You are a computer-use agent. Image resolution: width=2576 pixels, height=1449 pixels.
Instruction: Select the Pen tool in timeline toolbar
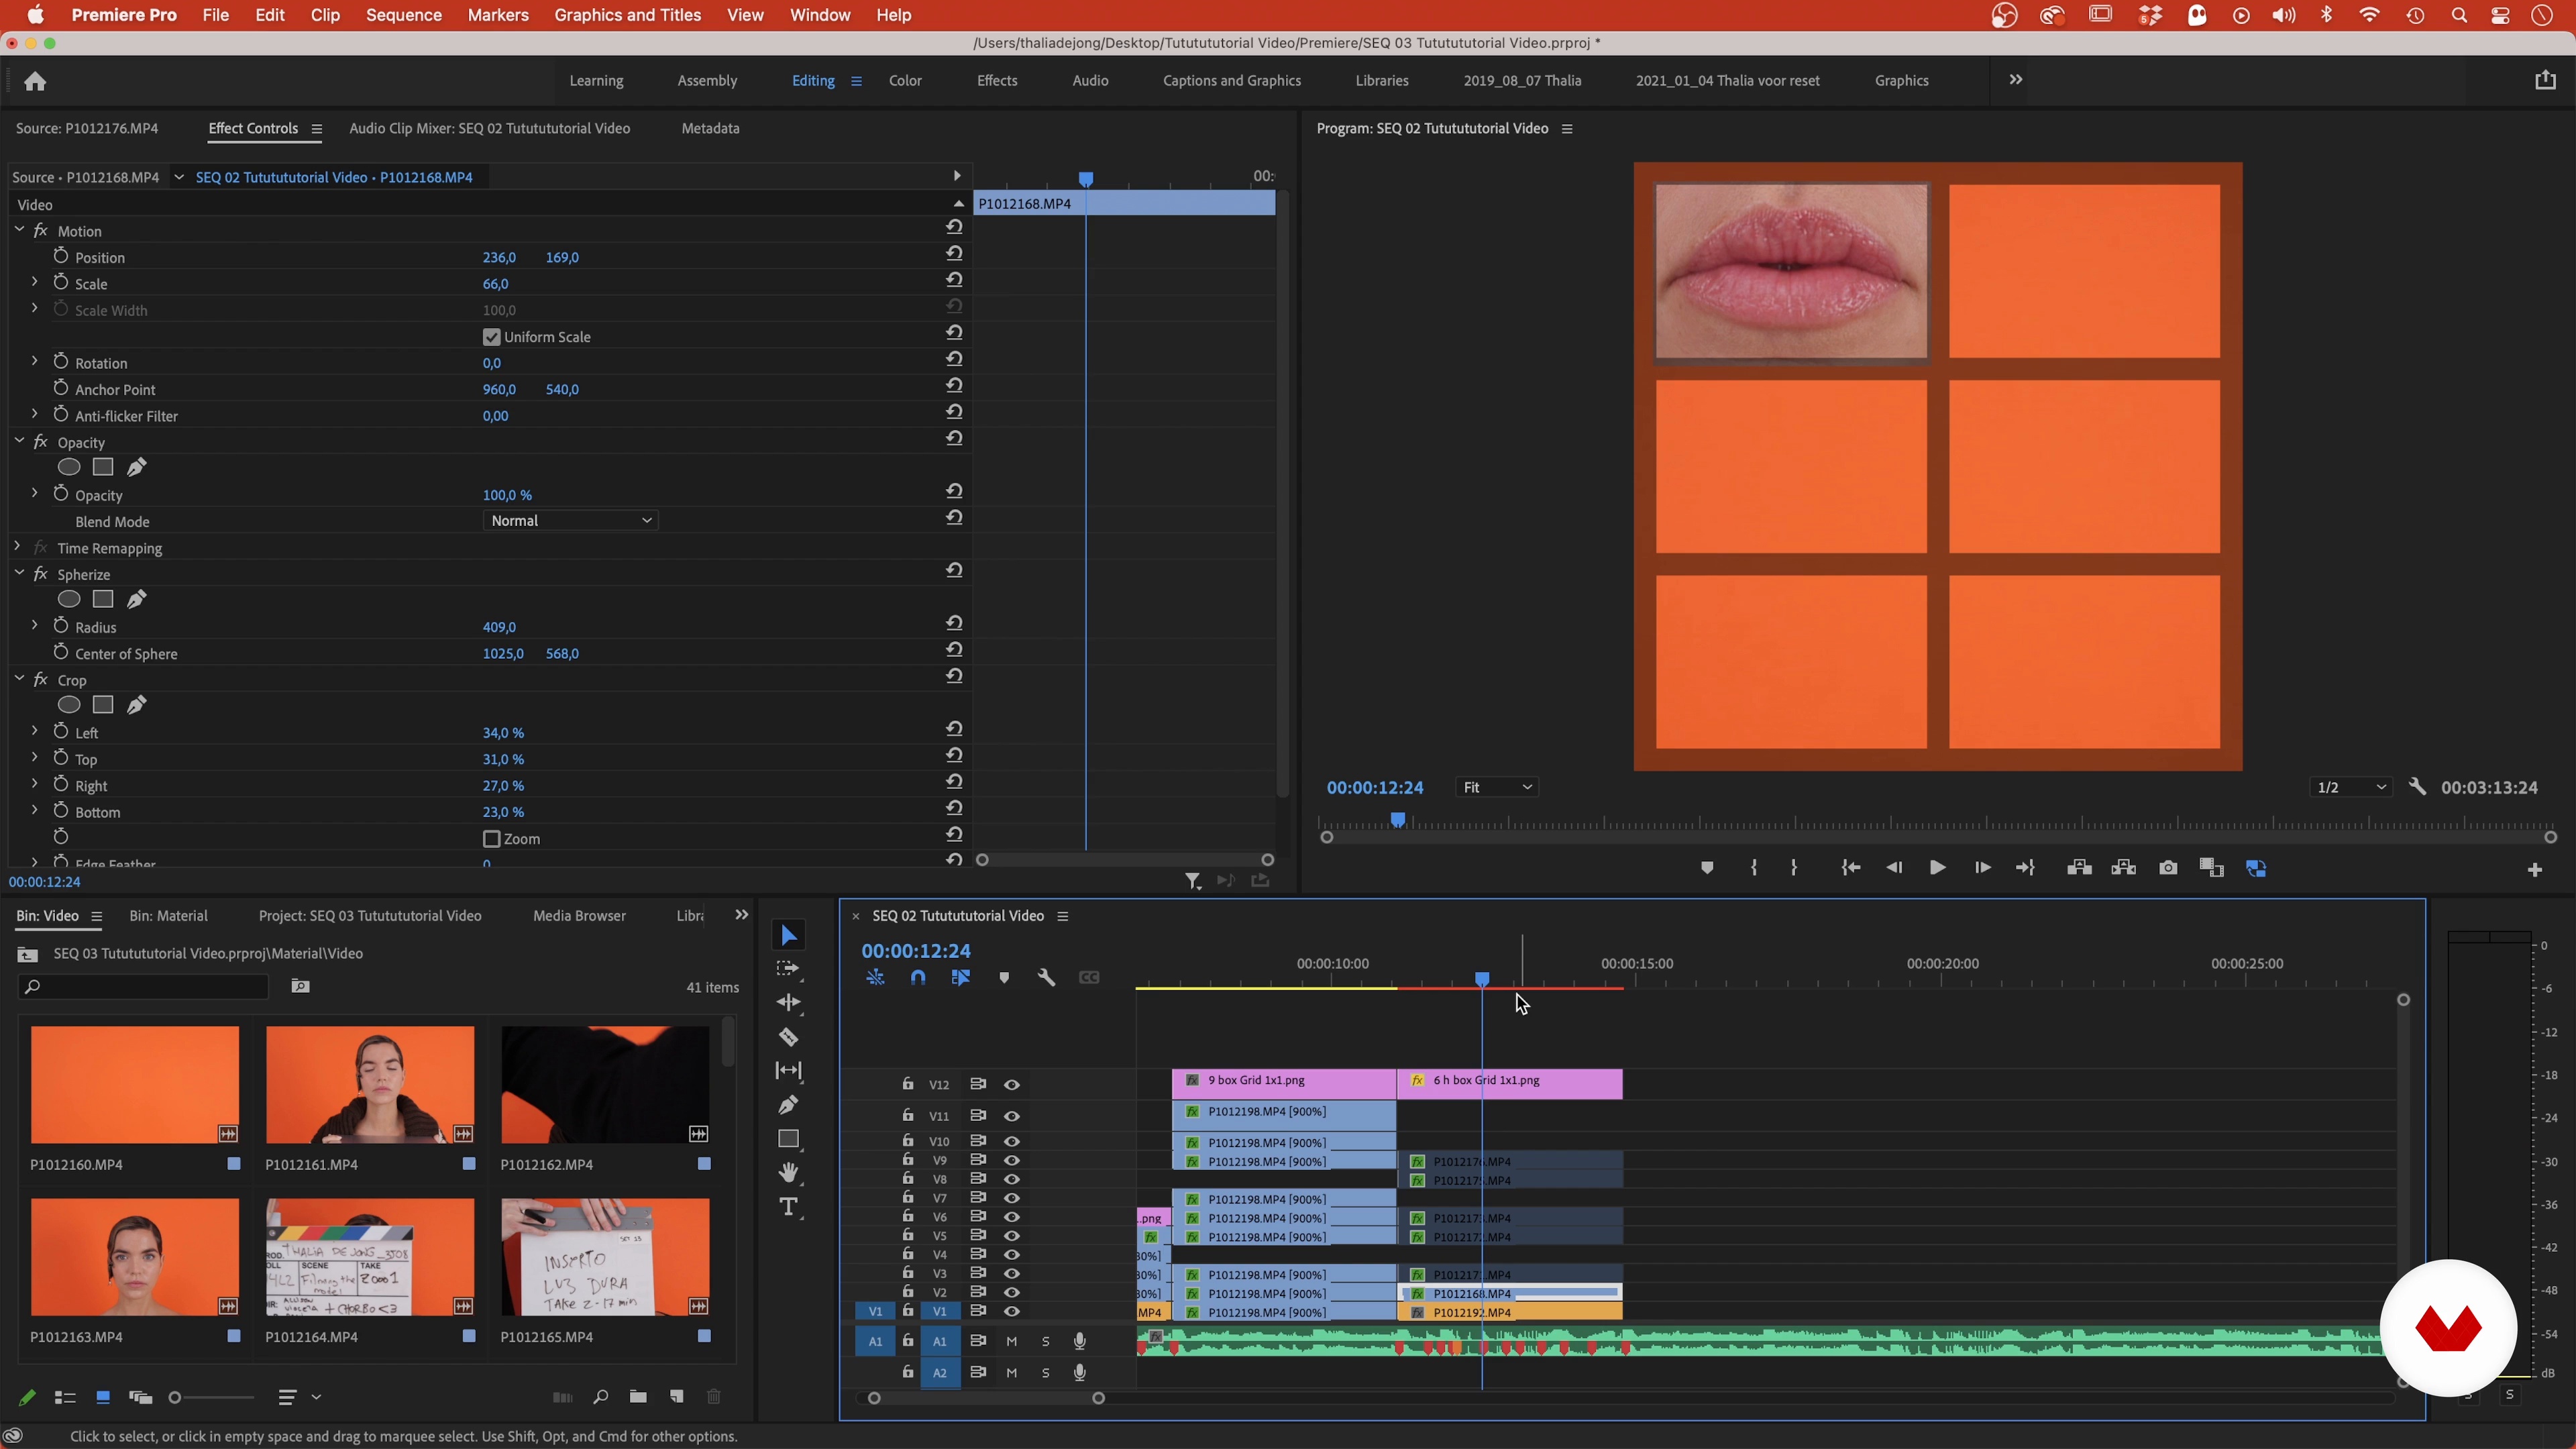pos(789,1104)
